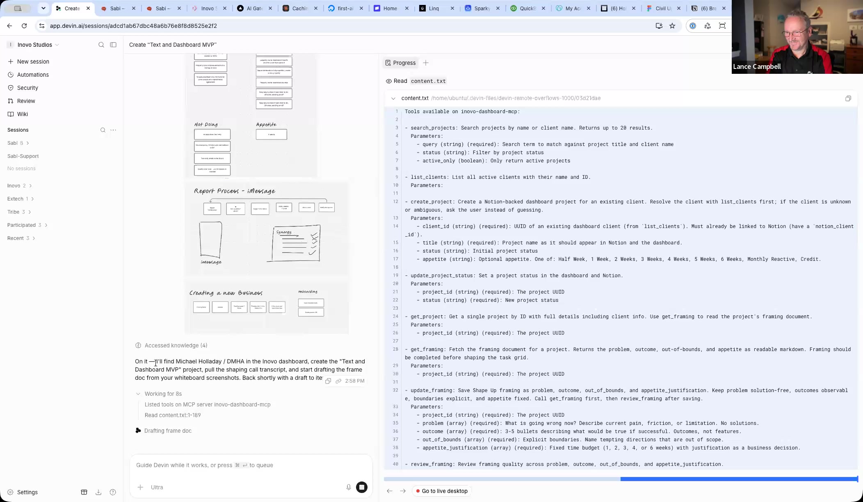The image size is (863, 502).
Task: Click the table grid icon near Settings
Action: [84, 492]
